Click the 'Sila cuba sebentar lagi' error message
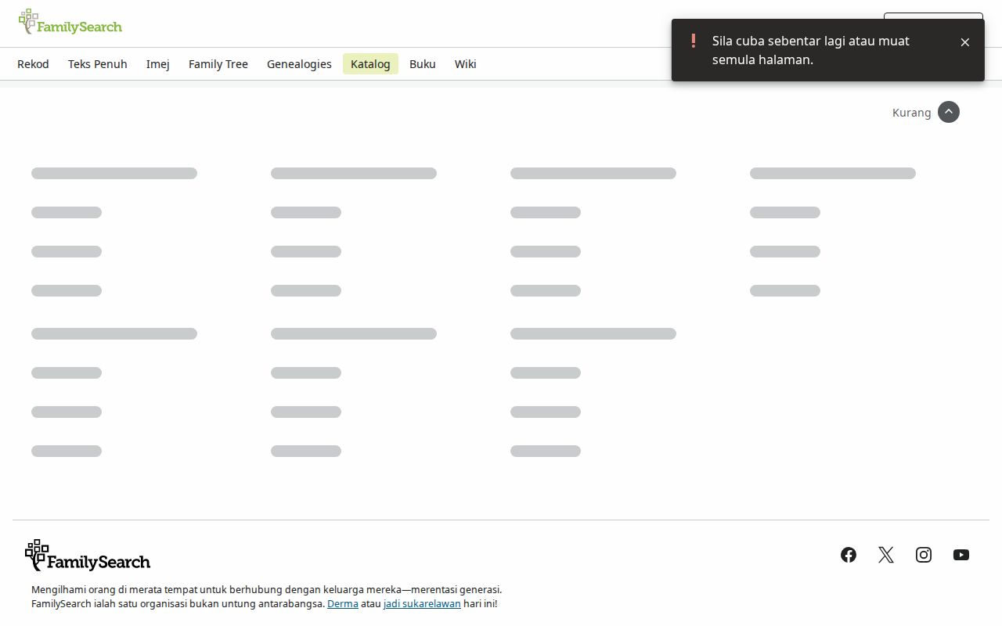 811,50
